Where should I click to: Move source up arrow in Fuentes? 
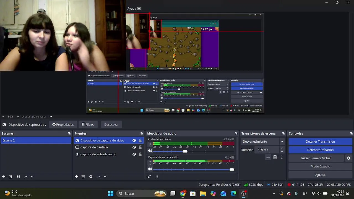(x=98, y=177)
